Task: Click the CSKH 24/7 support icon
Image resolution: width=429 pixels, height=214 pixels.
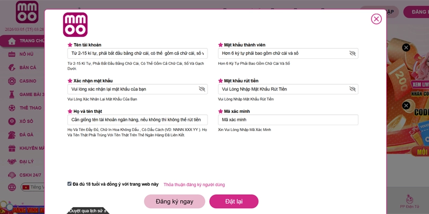Action: click(11, 174)
